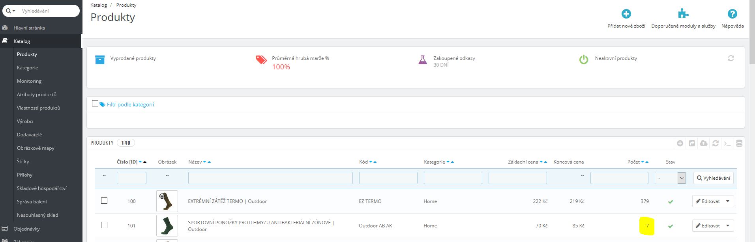Open Kategorie in the sidebar menu

pos(27,68)
